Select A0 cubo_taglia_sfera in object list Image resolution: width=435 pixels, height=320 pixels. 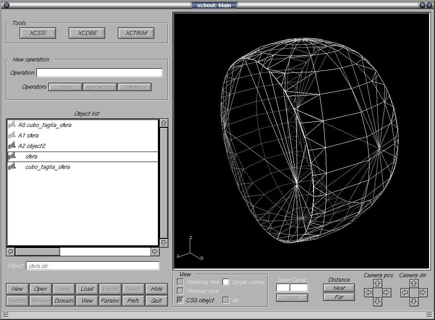pos(45,125)
